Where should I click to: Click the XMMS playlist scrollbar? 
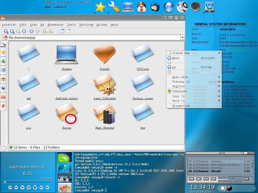(252, 165)
